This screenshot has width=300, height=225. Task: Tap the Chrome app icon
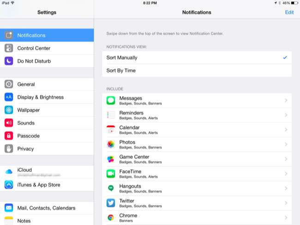[111, 218]
